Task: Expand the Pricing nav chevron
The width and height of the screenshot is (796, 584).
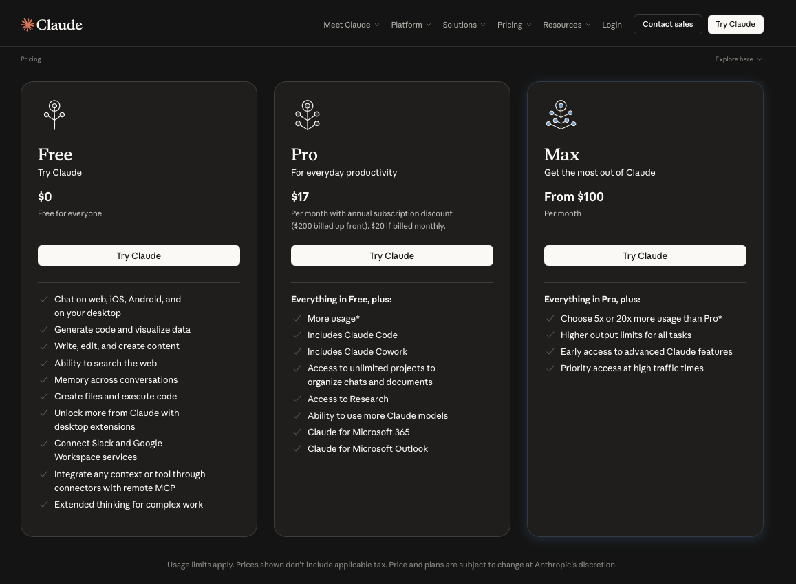Action: coord(529,25)
